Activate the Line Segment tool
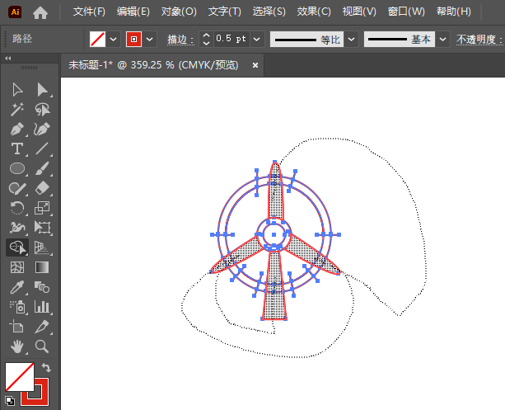505x410 pixels. (42, 148)
